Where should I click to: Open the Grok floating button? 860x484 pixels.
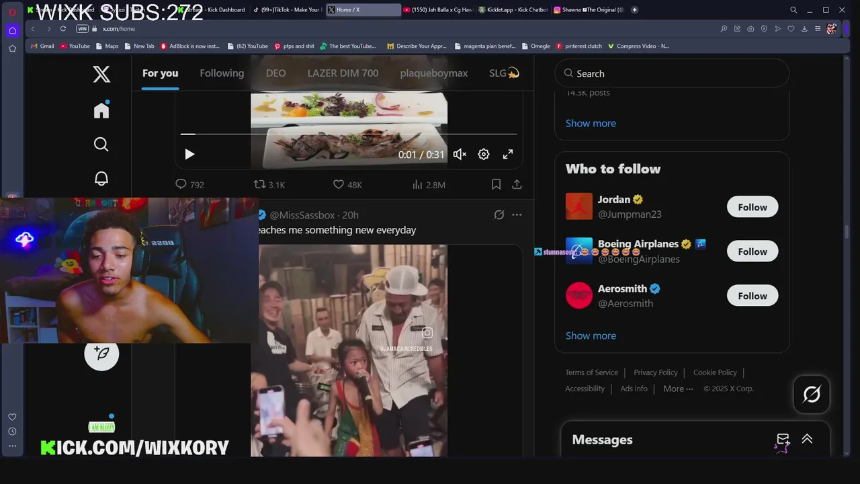point(812,394)
